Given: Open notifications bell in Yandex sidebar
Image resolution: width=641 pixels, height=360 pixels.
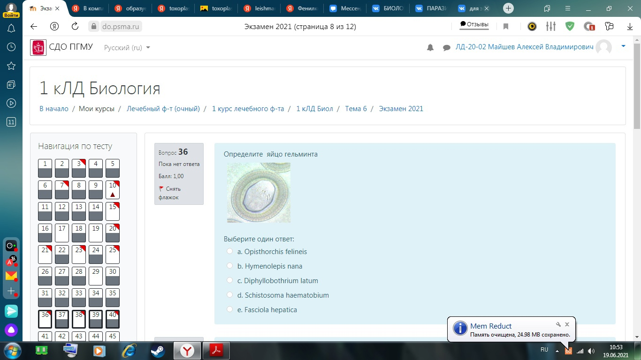Looking at the screenshot, I should 11,29.
